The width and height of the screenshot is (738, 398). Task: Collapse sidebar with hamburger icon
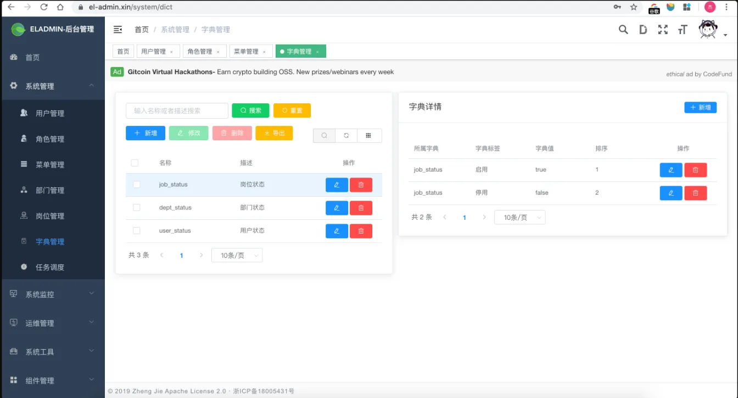(118, 30)
